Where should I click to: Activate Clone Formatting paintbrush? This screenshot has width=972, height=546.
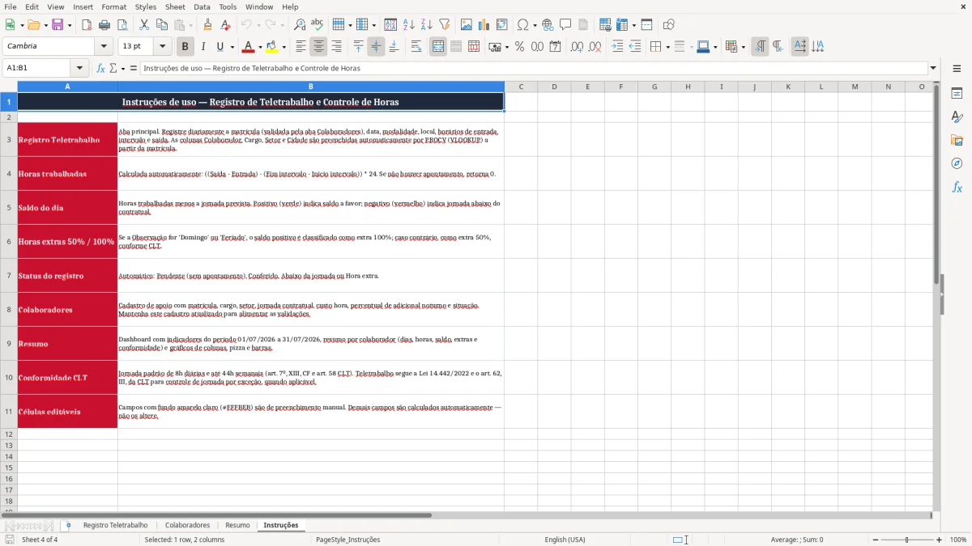pyautogui.click(x=208, y=25)
